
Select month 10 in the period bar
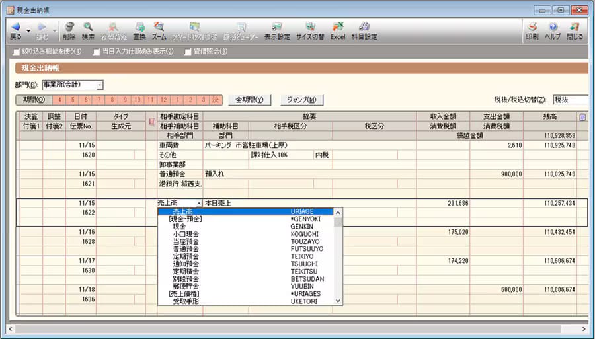point(138,100)
